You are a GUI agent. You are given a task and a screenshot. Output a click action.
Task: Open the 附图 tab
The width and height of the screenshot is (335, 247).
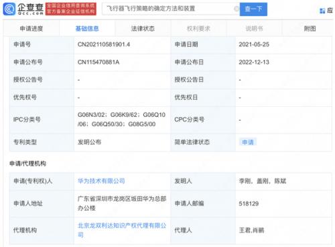pyautogui.click(x=310, y=28)
